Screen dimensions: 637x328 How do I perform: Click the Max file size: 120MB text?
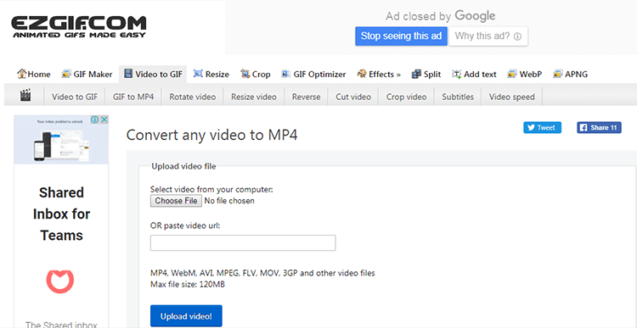click(188, 284)
